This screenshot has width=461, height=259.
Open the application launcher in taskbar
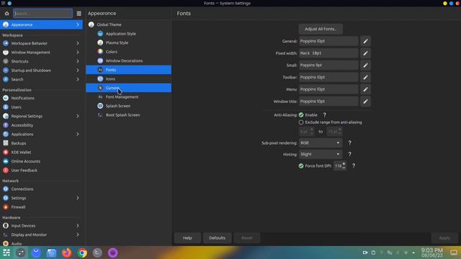6,253
